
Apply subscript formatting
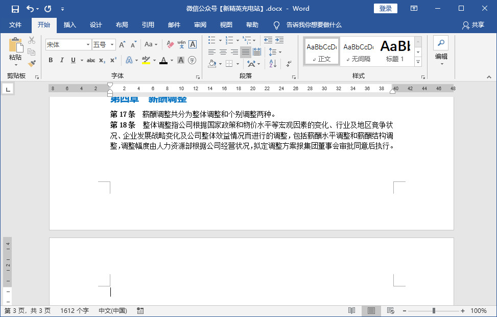pos(102,60)
